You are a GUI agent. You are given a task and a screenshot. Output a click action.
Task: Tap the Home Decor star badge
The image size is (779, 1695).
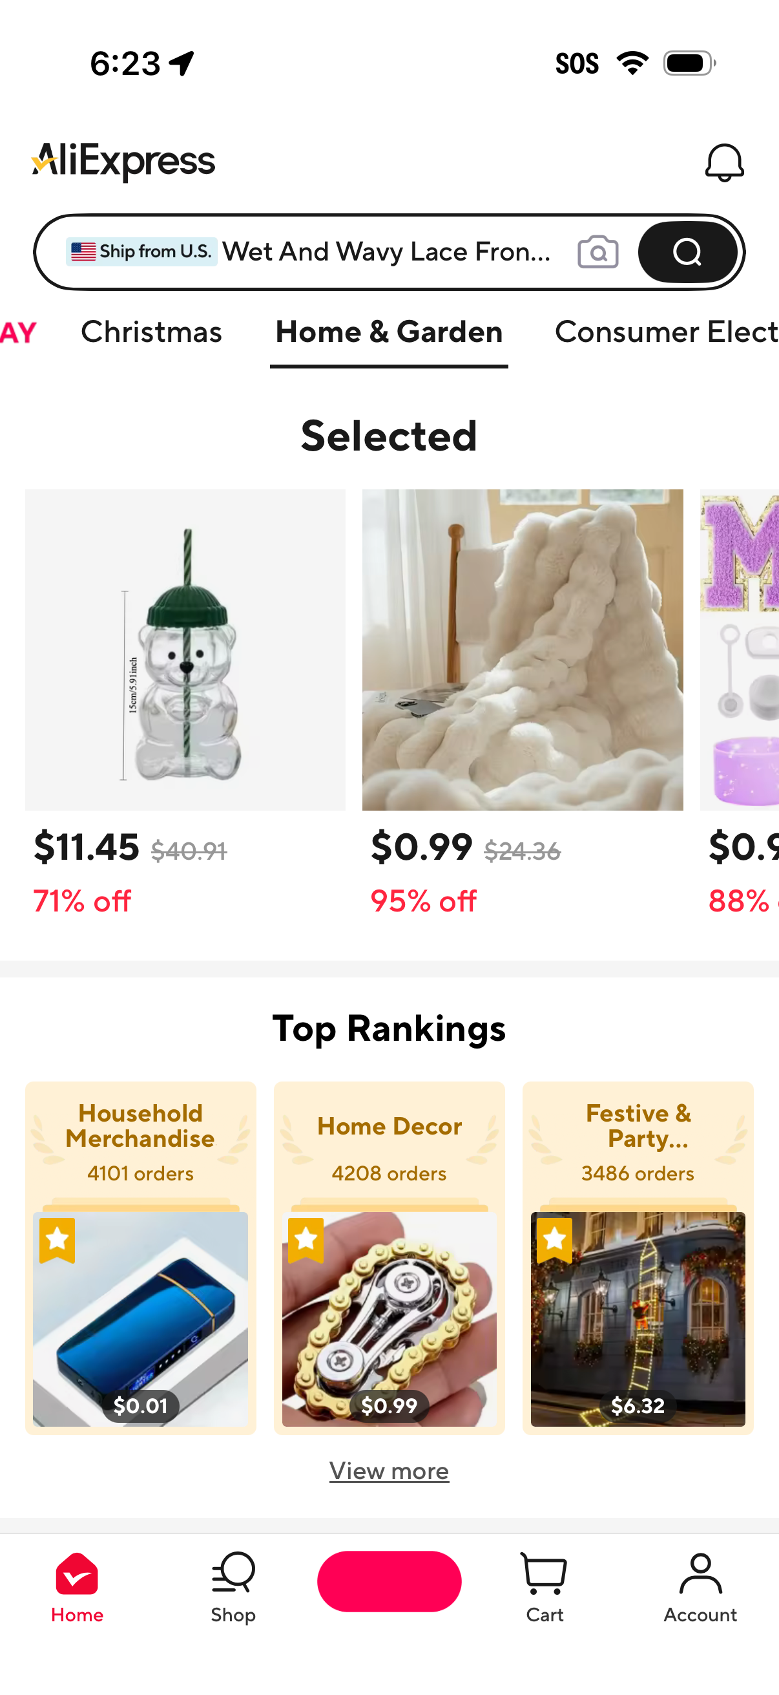tap(307, 1240)
